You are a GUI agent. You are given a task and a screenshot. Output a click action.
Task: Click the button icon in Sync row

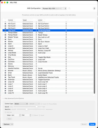pos(5,39)
